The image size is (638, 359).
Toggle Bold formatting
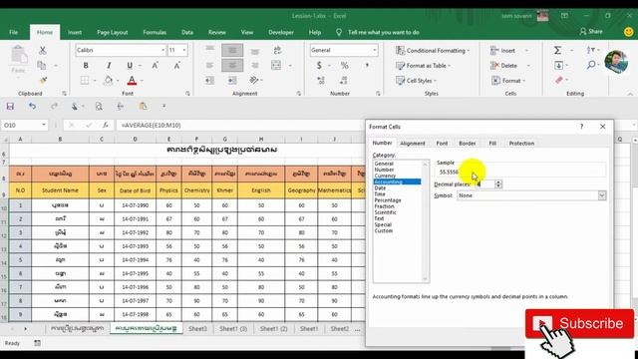[86, 65]
